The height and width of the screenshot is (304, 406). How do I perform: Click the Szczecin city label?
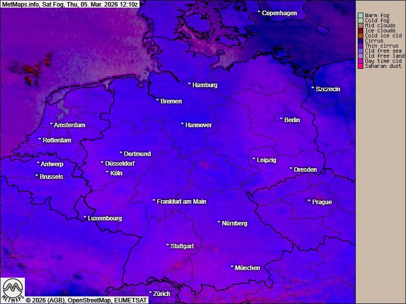click(x=328, y=89)
